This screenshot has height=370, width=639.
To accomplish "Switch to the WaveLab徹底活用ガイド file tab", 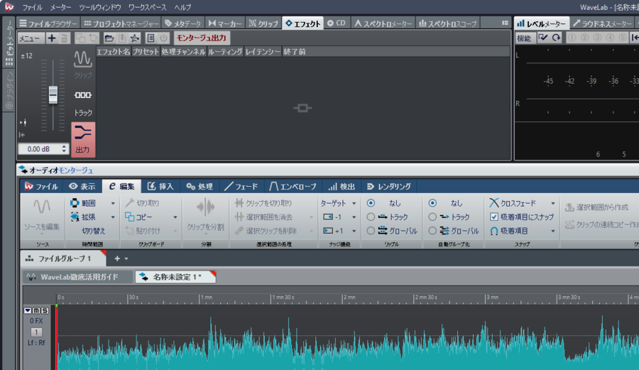I will pyautogui.click(x=78, y=277).
